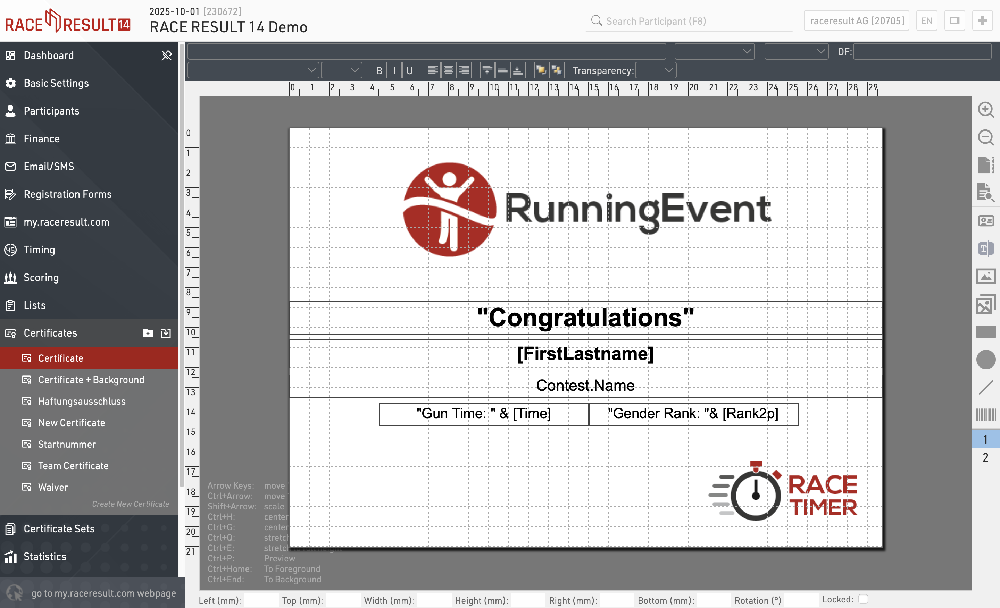Open page setup ruler icon

(x=985, y=165)
